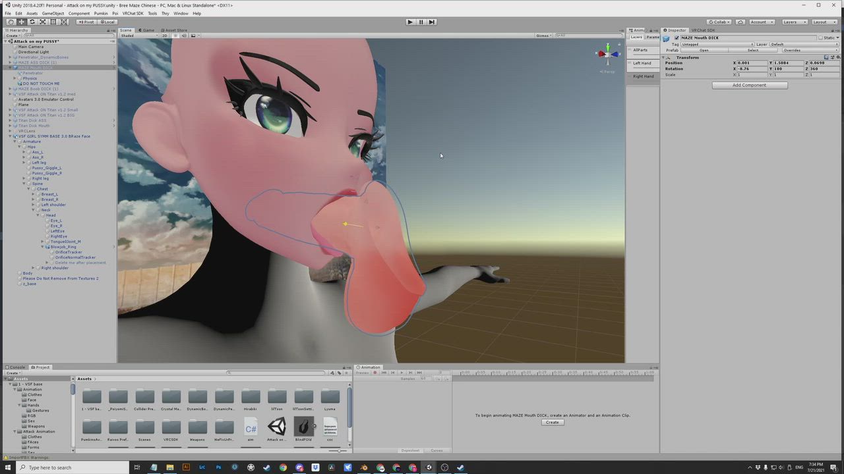This screenshot has height=474, width=844.
Task: Toggle between Pivot and Center handle position
Action: [x=86, y=22]
